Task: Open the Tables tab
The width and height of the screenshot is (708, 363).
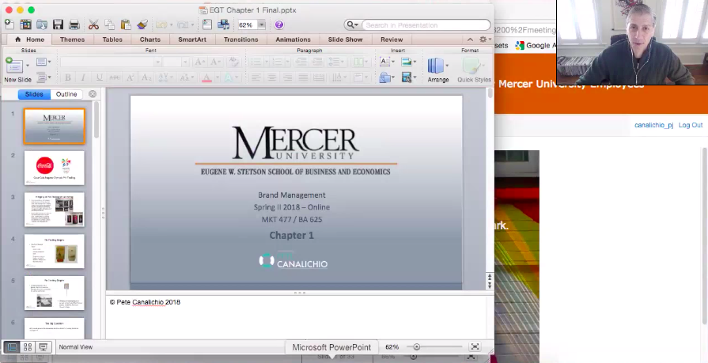Action: (112, 40)
